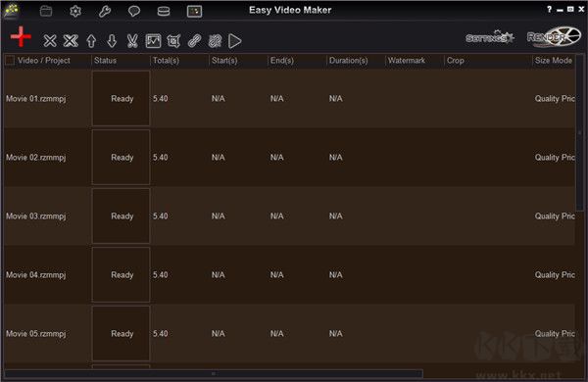Click the 5.40 total value for Movie 01
Screen dimensions: 588x382
(160, 99)
